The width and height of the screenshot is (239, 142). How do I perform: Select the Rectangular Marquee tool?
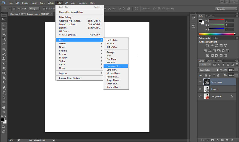(x=4, y=24)
